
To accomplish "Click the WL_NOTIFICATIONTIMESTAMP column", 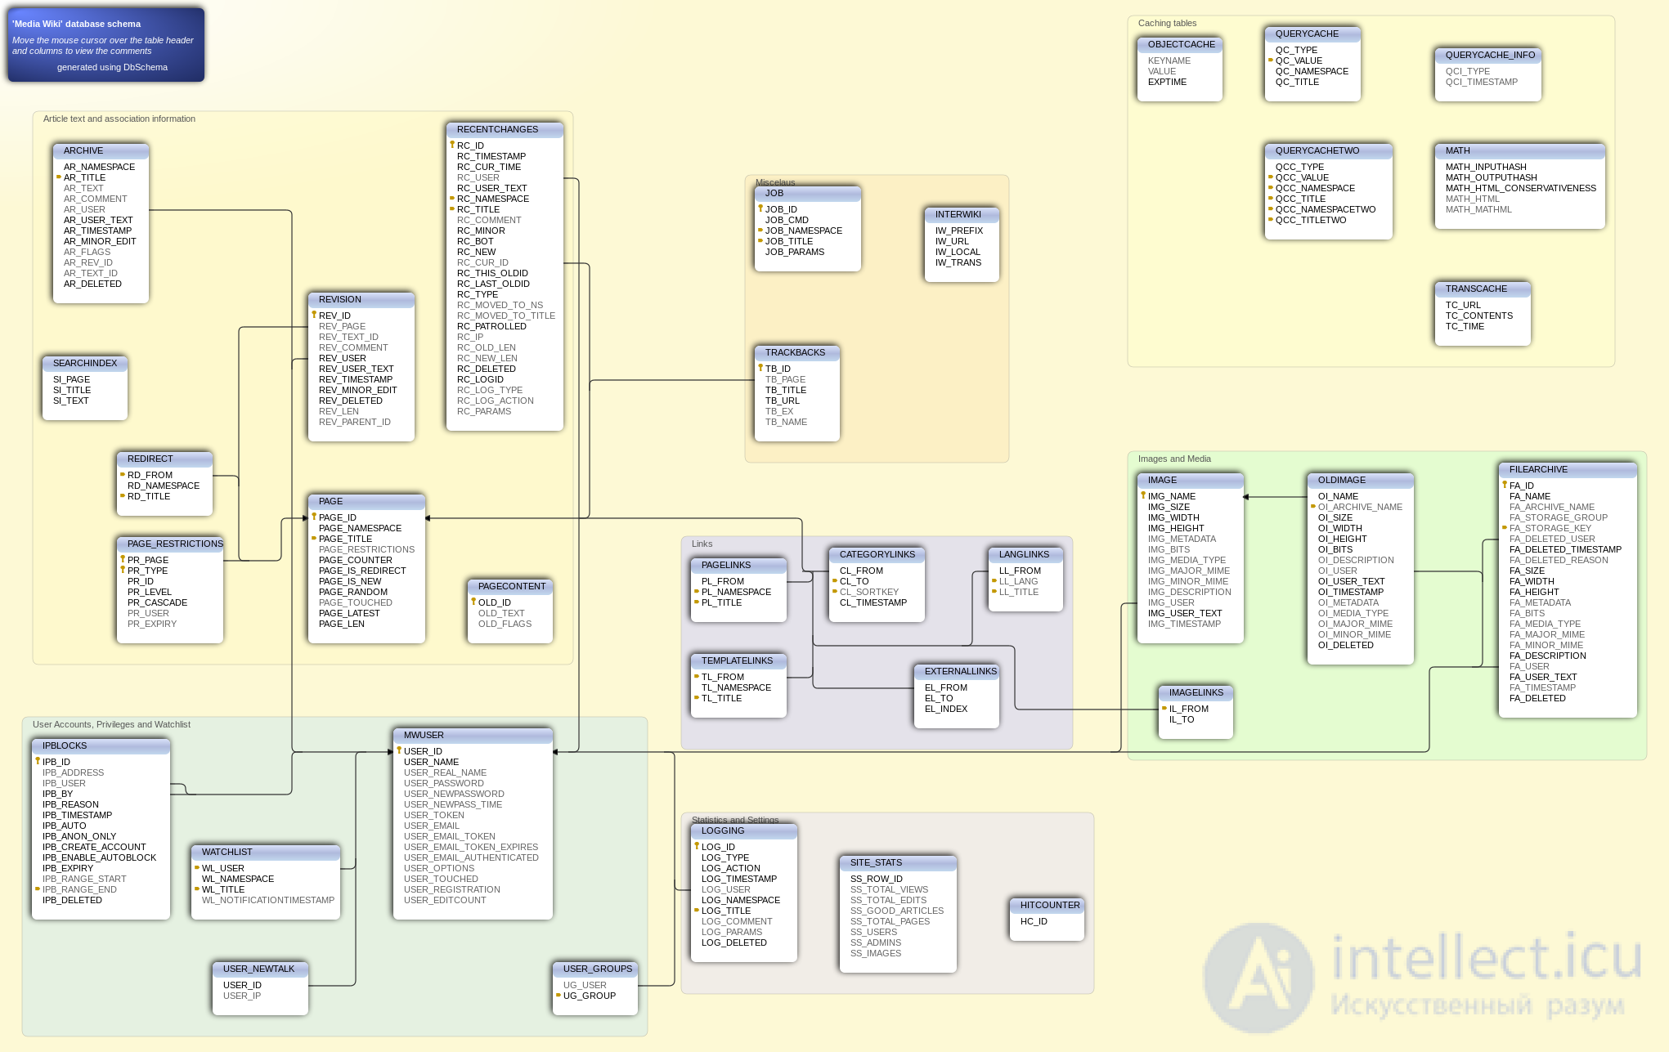I will (x=268, y=900).
